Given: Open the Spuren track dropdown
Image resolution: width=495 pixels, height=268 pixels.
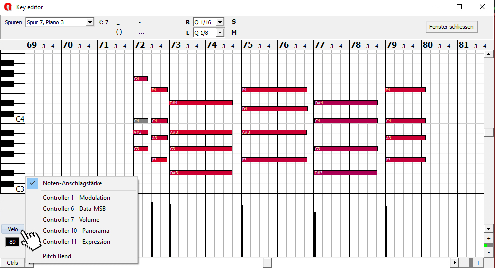Looking at the screenshot, I should coord(90,22).
